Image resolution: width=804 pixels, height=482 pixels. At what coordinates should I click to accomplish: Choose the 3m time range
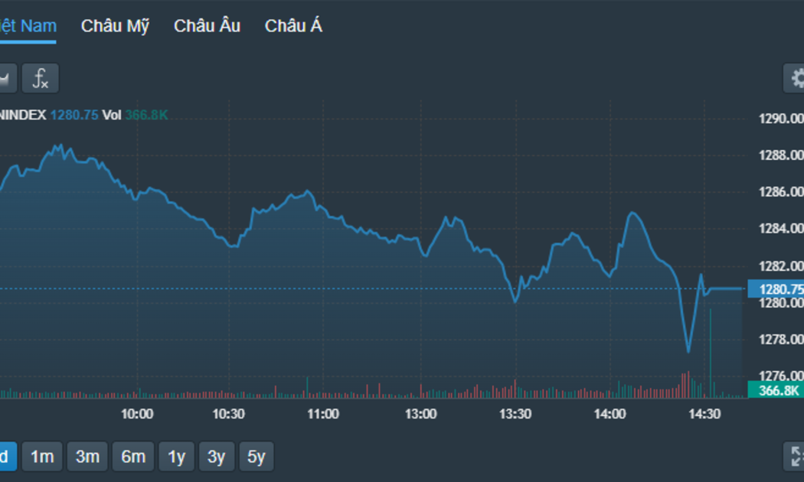[x=88, y=456]
